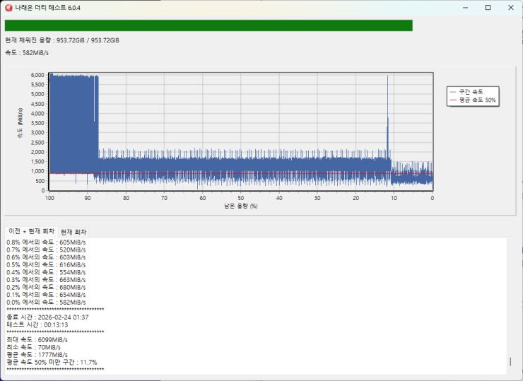This screenshot has width=523, height=381.
Task: Click the Naraeon Dirty Test app icon
Action: [8, 8]
